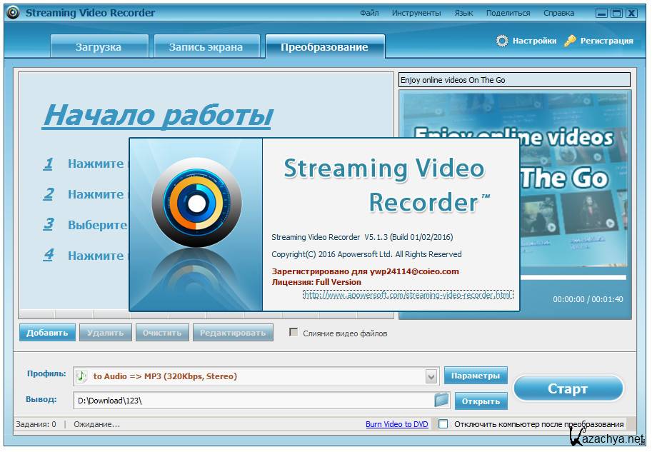Enable the merge video files checkbox
Viewport: 652px width, 452px height.
coord(294,332)
